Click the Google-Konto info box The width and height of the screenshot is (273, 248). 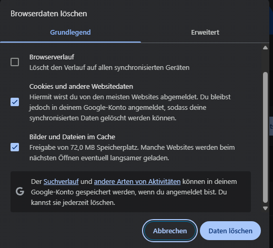click(x=130, y=192)
